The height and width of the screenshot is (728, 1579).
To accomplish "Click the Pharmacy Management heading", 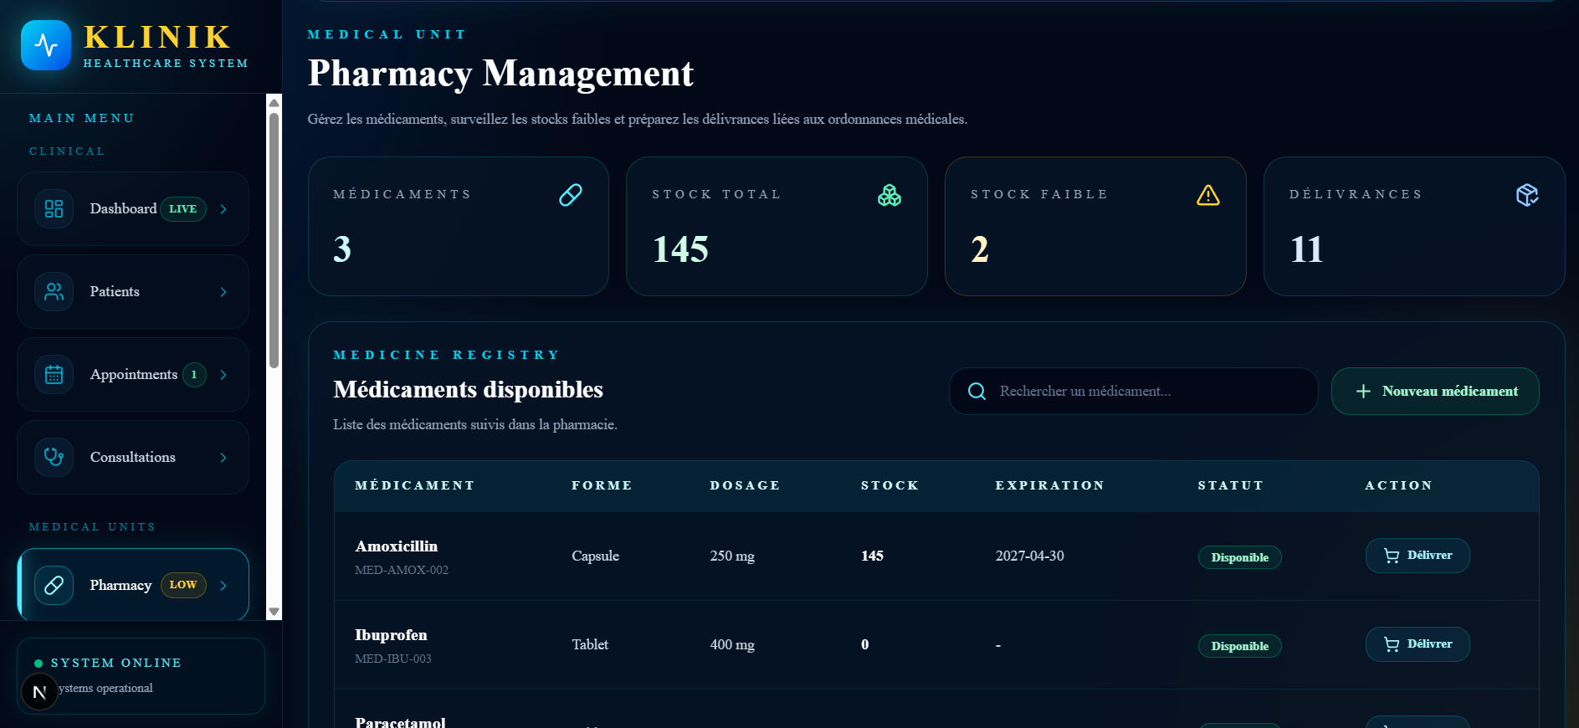I will tap(500, 74).
